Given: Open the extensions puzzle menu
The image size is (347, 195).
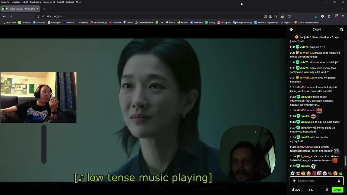Looking at the screenshot, I should coord(329,16).
